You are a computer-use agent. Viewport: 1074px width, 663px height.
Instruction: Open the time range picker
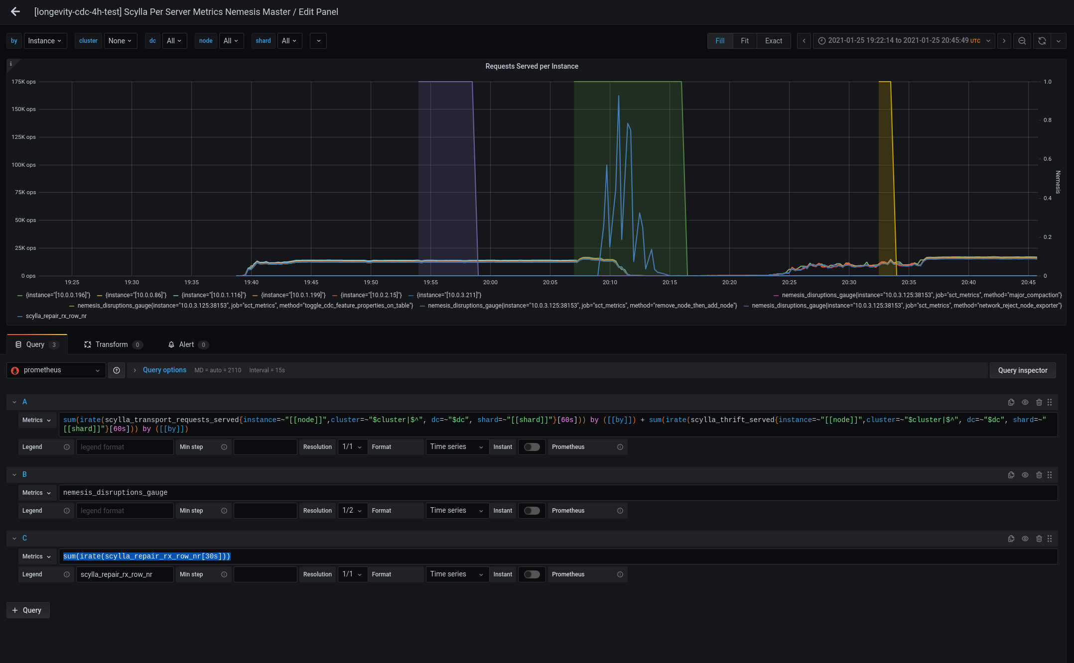click(x=904, y=41)
